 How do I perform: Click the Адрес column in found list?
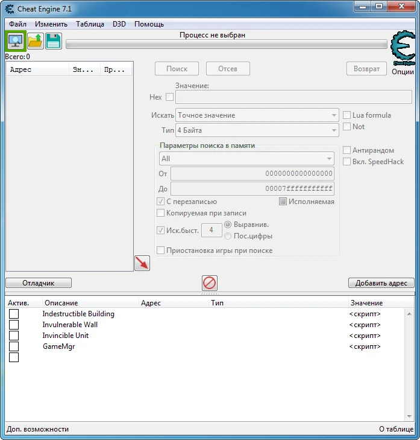(x=38, y=69)
